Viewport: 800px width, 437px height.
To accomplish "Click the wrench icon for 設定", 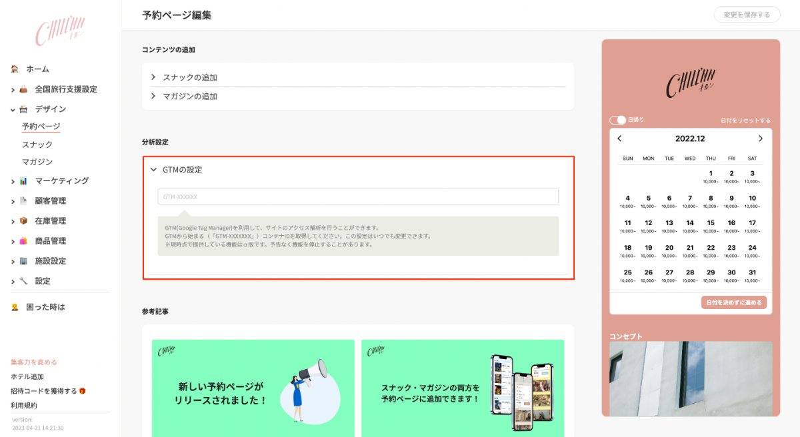I will coord(23,280).
